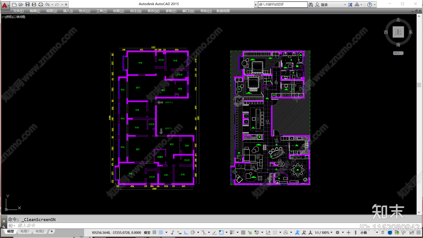Open the 编辑(E) menu
The height and width of the screenshot is (238, 423).
click(x=35, y=11)
